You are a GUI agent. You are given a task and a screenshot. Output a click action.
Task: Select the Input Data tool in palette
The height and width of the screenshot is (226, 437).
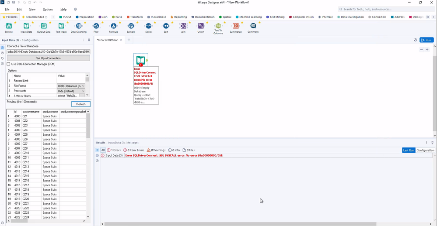[26, 26]
